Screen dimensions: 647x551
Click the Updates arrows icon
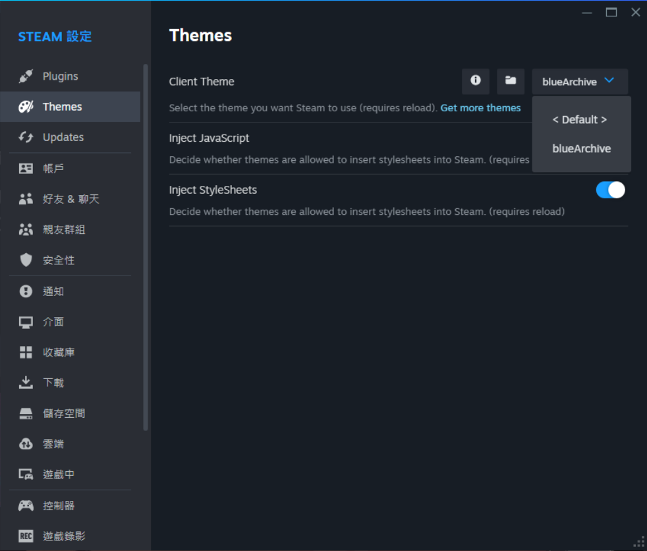pos(26,137)
